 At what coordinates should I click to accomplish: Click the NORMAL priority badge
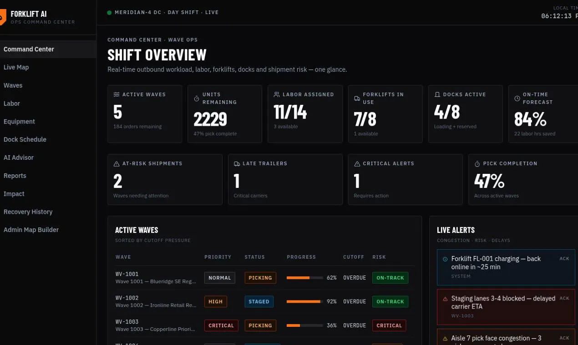click(220, 278)
